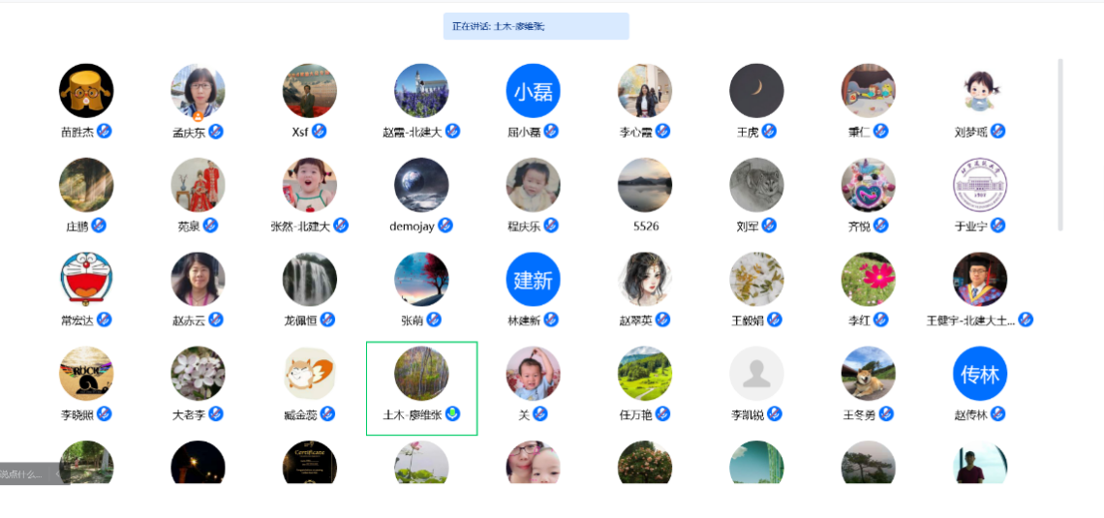Viewport: 1104px width, 518px height.
Task: Click muted mic icon next to demojay
Action: pos(445,226)
